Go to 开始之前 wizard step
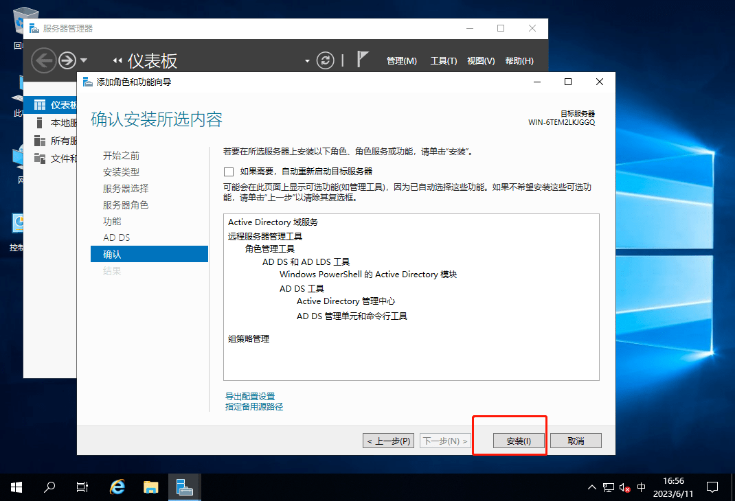 (x=121, y=156)
